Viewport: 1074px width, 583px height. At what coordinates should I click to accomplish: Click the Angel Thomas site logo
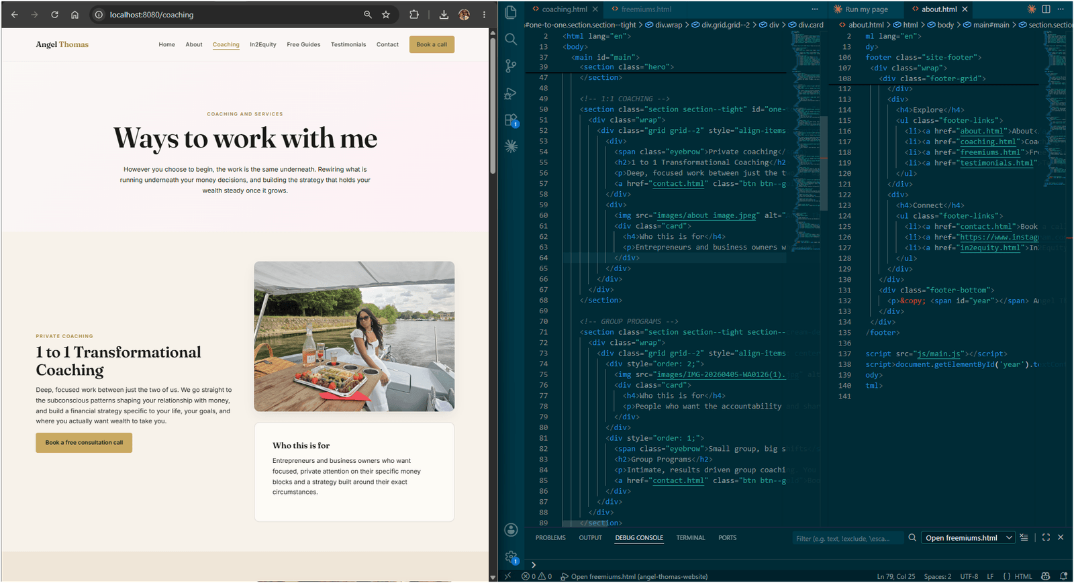(x=62, y=44)
